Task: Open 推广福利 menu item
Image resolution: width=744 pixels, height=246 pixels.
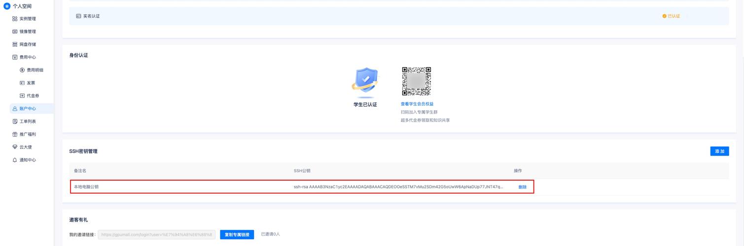Action: click(28, 134)
